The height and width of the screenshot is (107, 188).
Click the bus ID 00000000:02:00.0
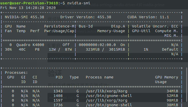tap(97, 45)
